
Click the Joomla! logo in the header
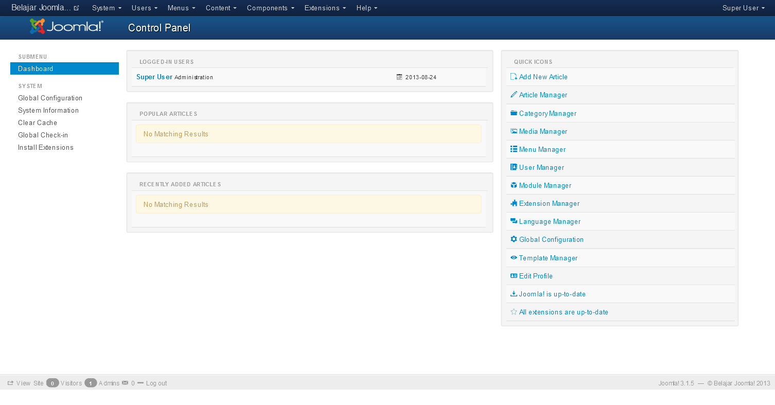[x=65, y=27]
